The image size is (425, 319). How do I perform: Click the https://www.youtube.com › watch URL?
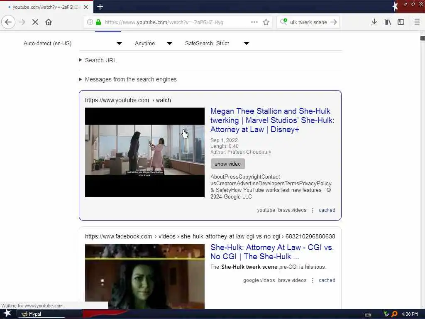[x=128, y=100]
